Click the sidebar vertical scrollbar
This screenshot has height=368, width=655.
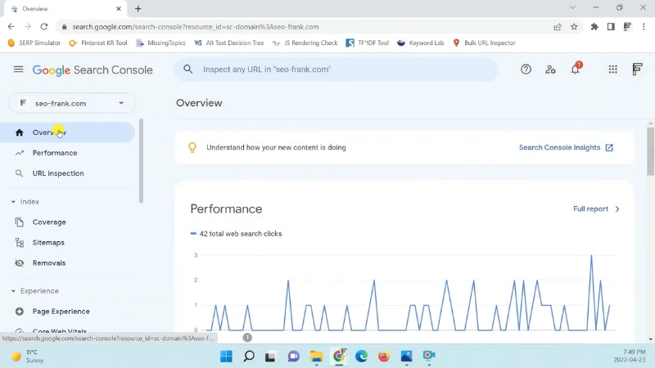pos(141,160)
